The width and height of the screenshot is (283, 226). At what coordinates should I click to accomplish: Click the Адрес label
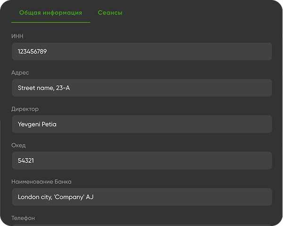click(20, 73)
